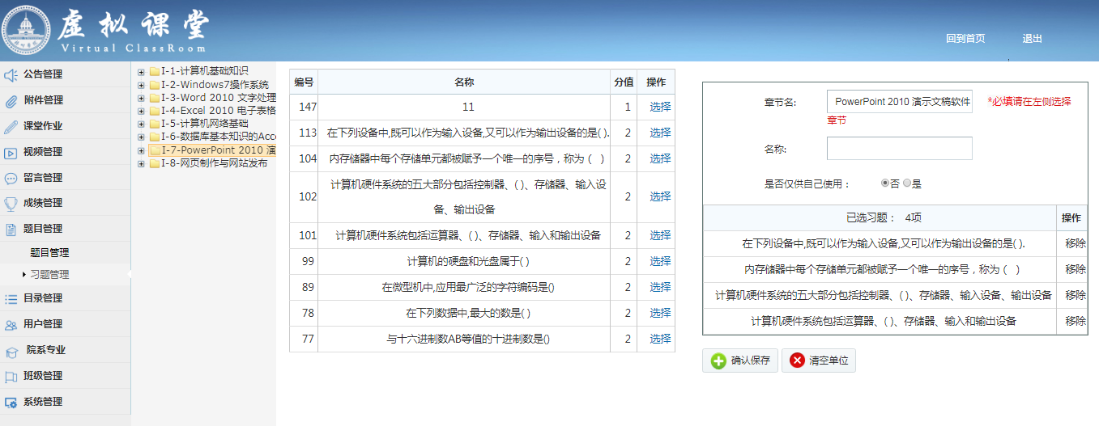Select the 是 radio button
Screen dimensions: 1099x426
(907, 183)
